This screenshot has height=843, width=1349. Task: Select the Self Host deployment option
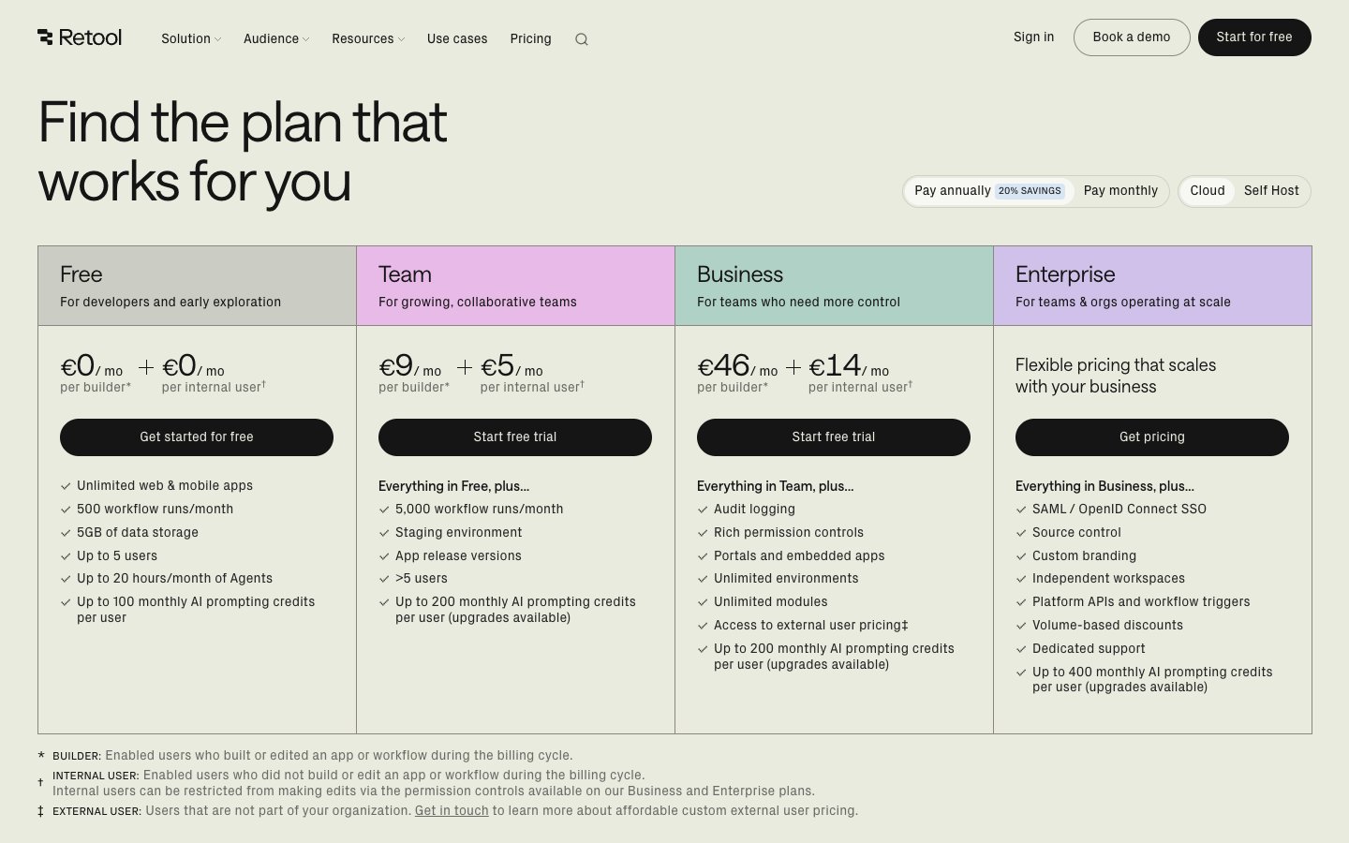pos(1271,190)
